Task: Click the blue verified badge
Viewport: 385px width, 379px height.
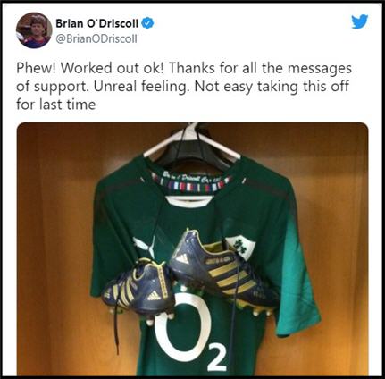Action: [147, 23]
